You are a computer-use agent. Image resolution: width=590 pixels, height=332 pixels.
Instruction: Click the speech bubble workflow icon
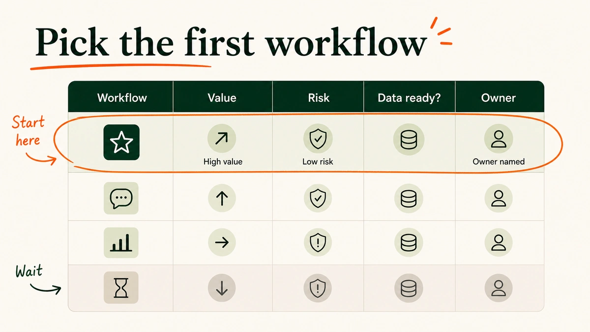(x=121, y=198)
